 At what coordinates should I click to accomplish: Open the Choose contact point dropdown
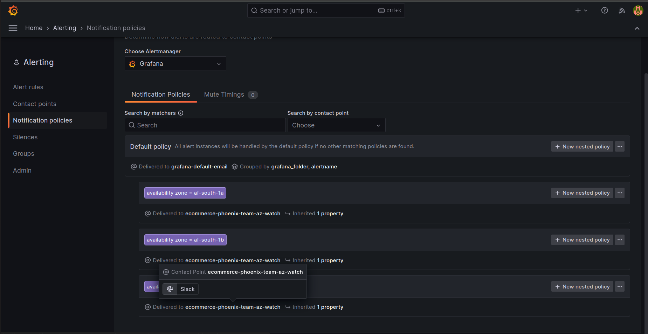336,125
